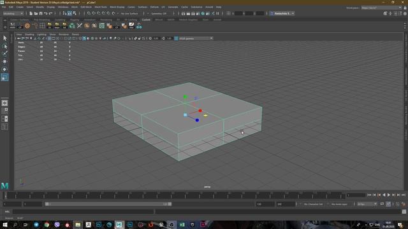This screenshot has width=408, height=229.
Task: Click the playback range slider bar
Action: click(x=108, y=204)
